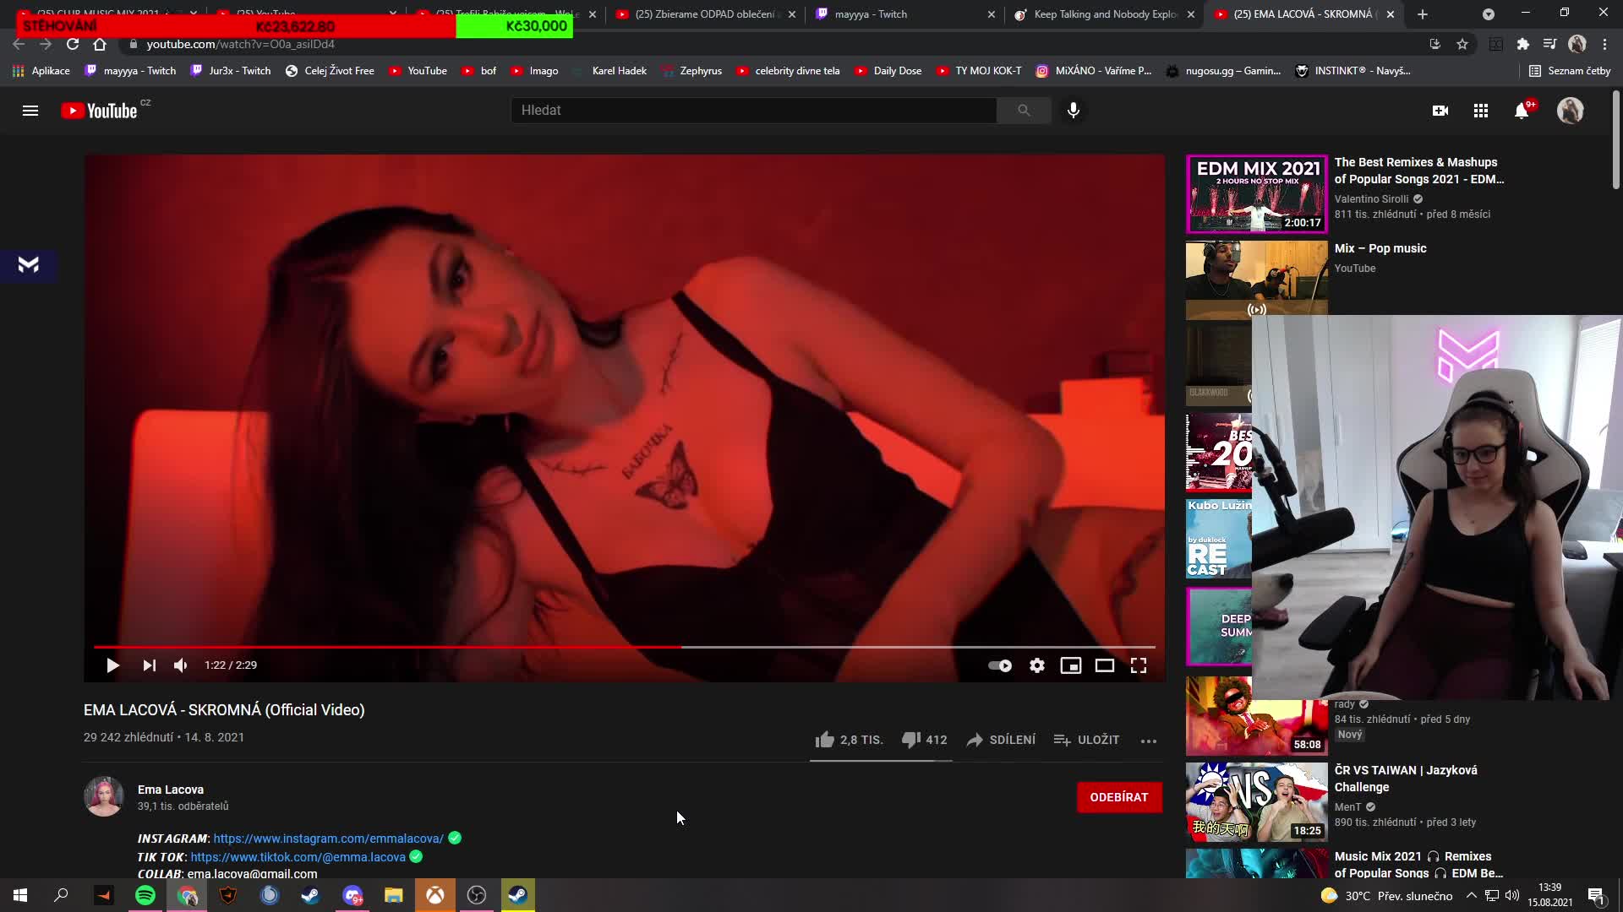The height and width of the screenshot is (912, 1623).
Task: Open File Explorer from taskbar
Action: tap(394, 895)
